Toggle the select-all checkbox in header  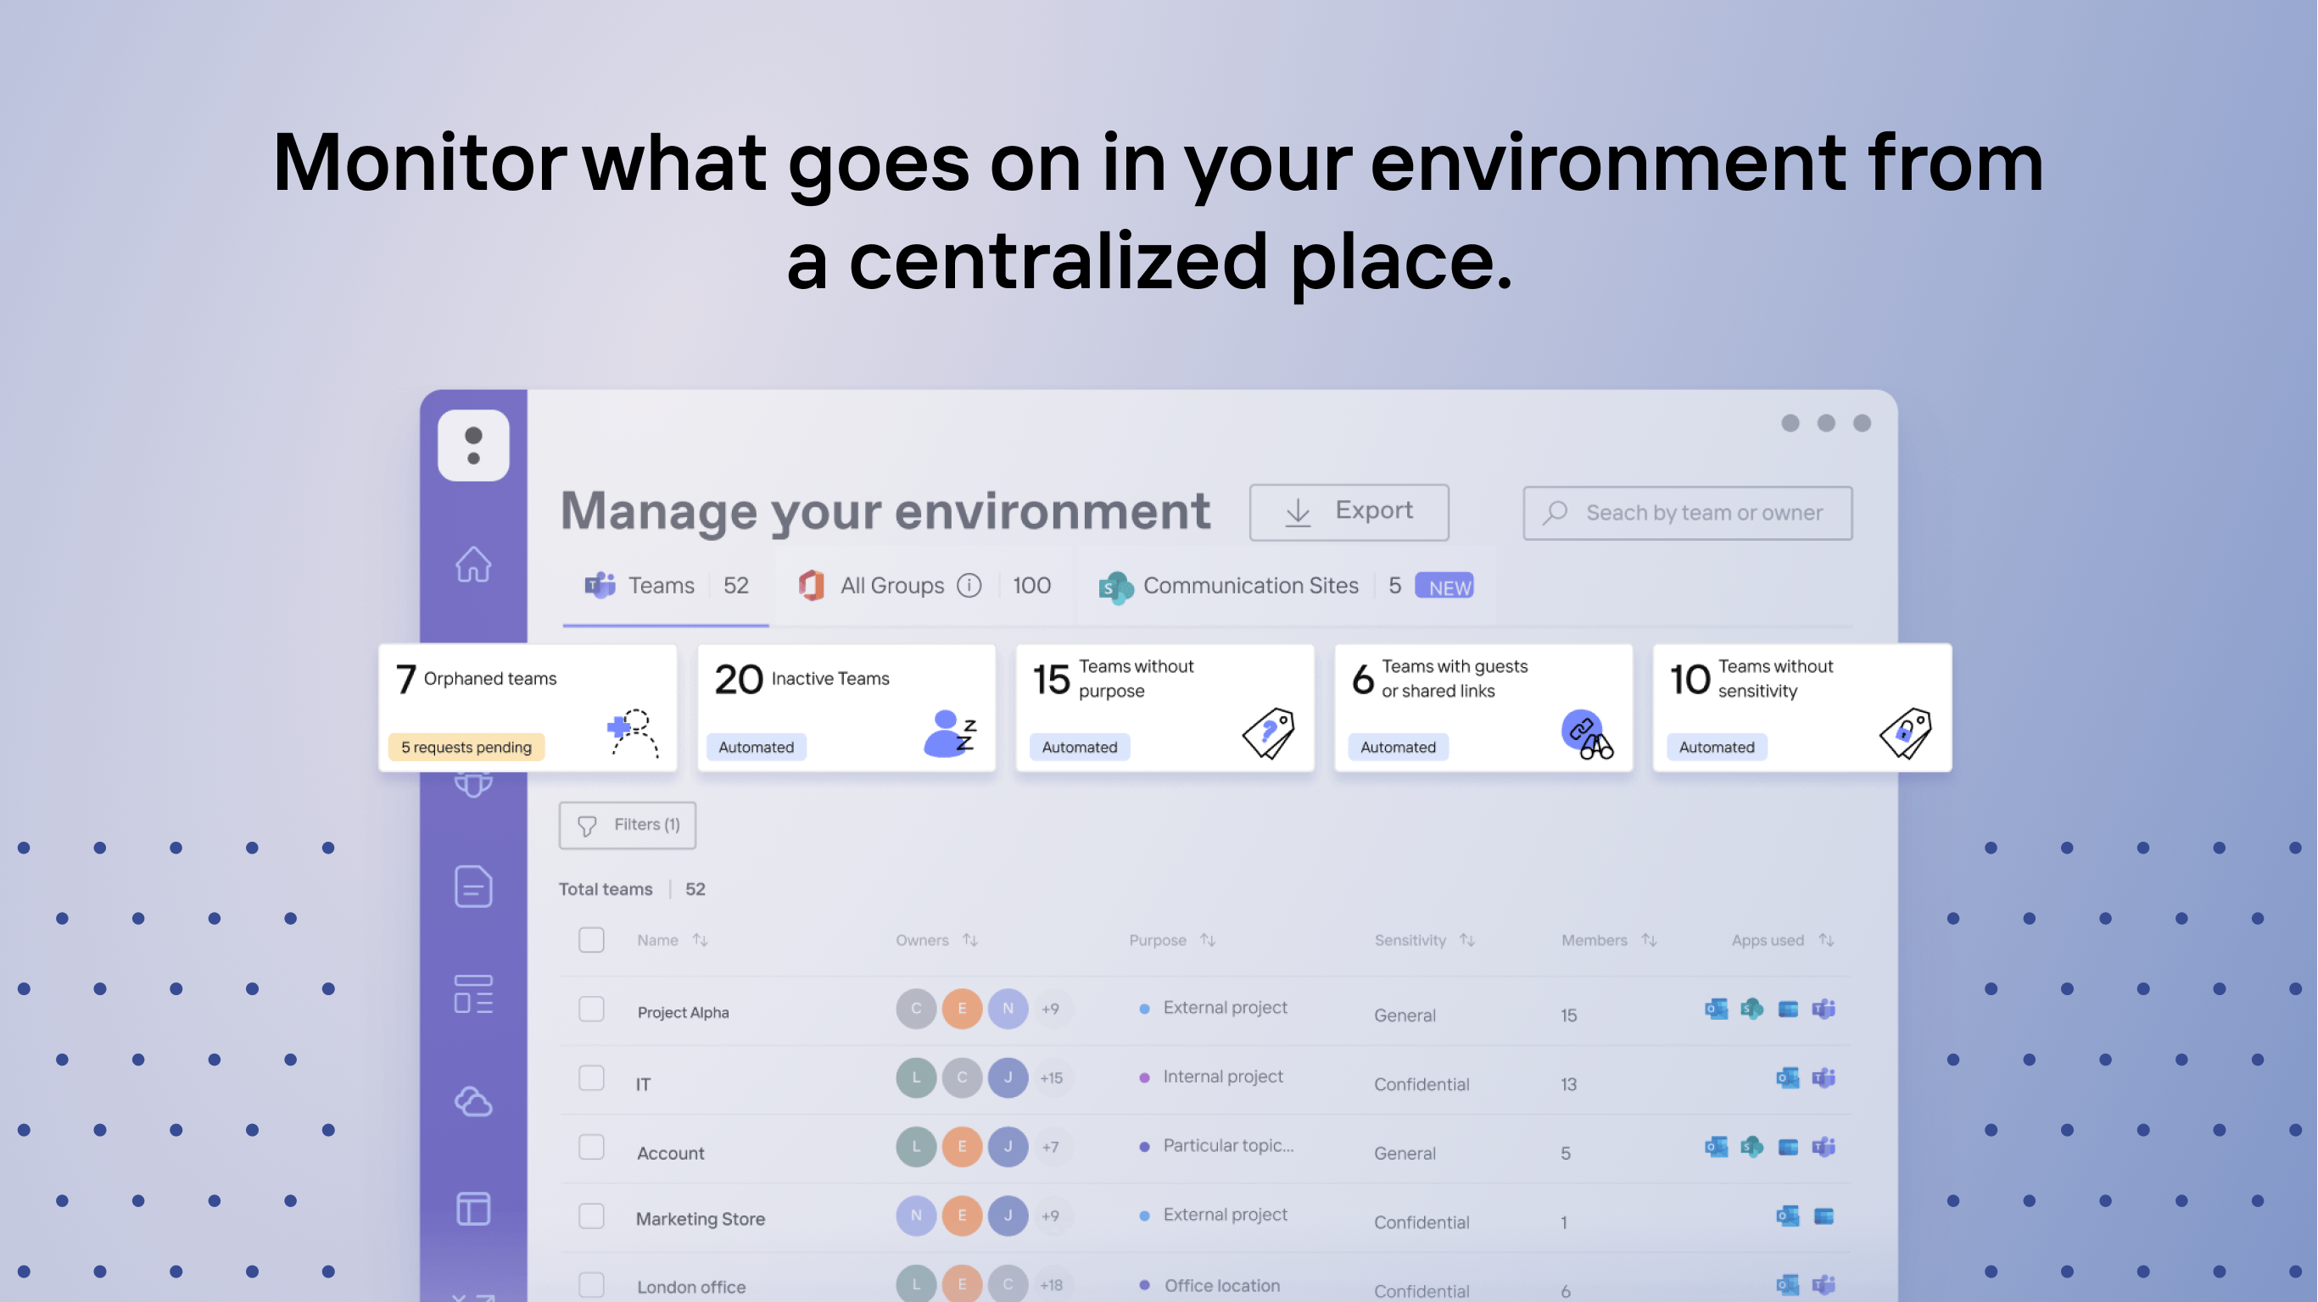tap(591, 941)
